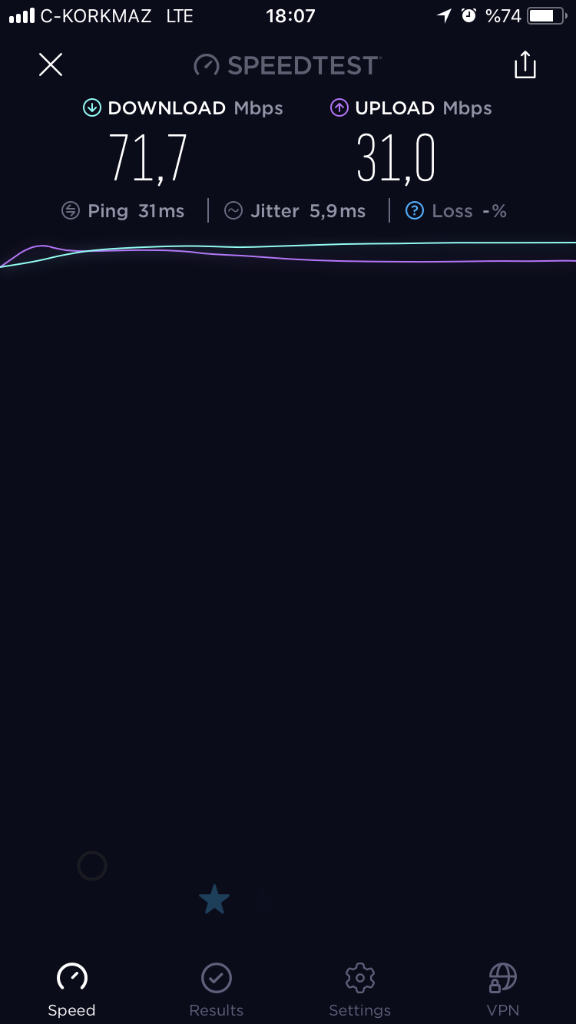The height and width of the screenshot is (1024, 576).
Task: Close the speed test result with X
Action: pyautogui.click(x=51, y=64)
